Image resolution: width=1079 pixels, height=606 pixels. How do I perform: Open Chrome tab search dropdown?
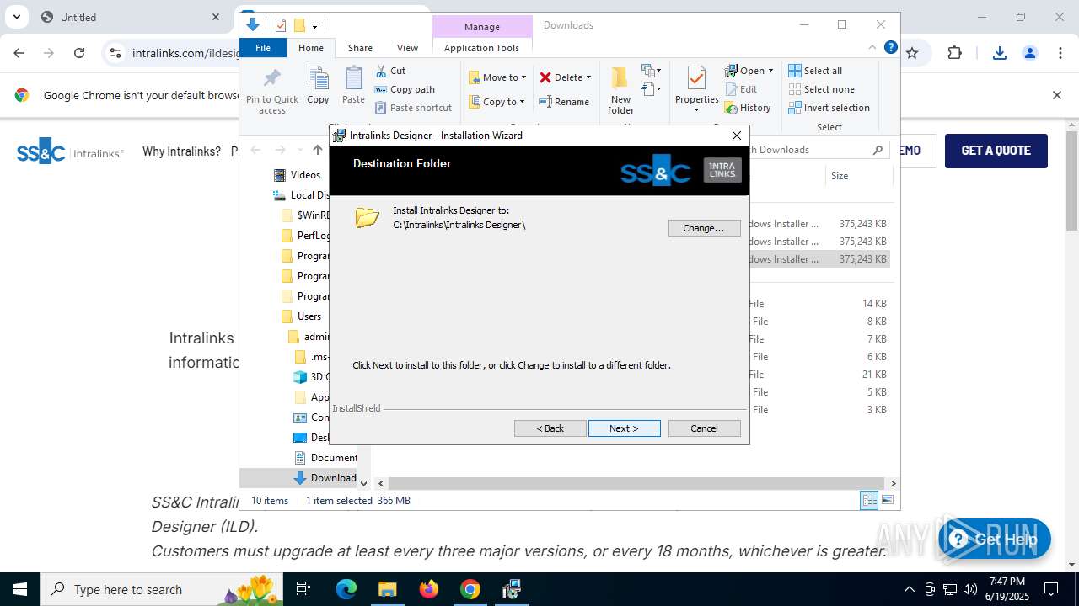click(x=16, y=17)
